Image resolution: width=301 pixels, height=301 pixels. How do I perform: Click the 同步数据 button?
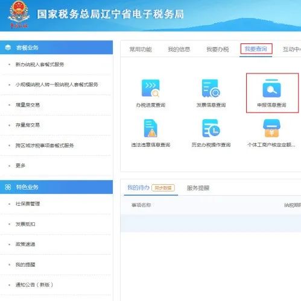point(163,188)
